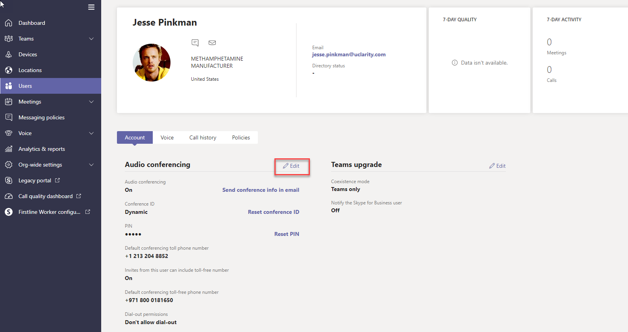Click Send conference info in email
Screen dimensions: 628x332
coord(261,190)
